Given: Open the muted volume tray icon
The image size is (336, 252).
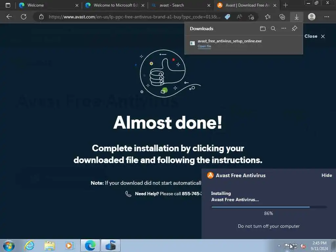Looking at the screenshot, I should coord(303,246).
